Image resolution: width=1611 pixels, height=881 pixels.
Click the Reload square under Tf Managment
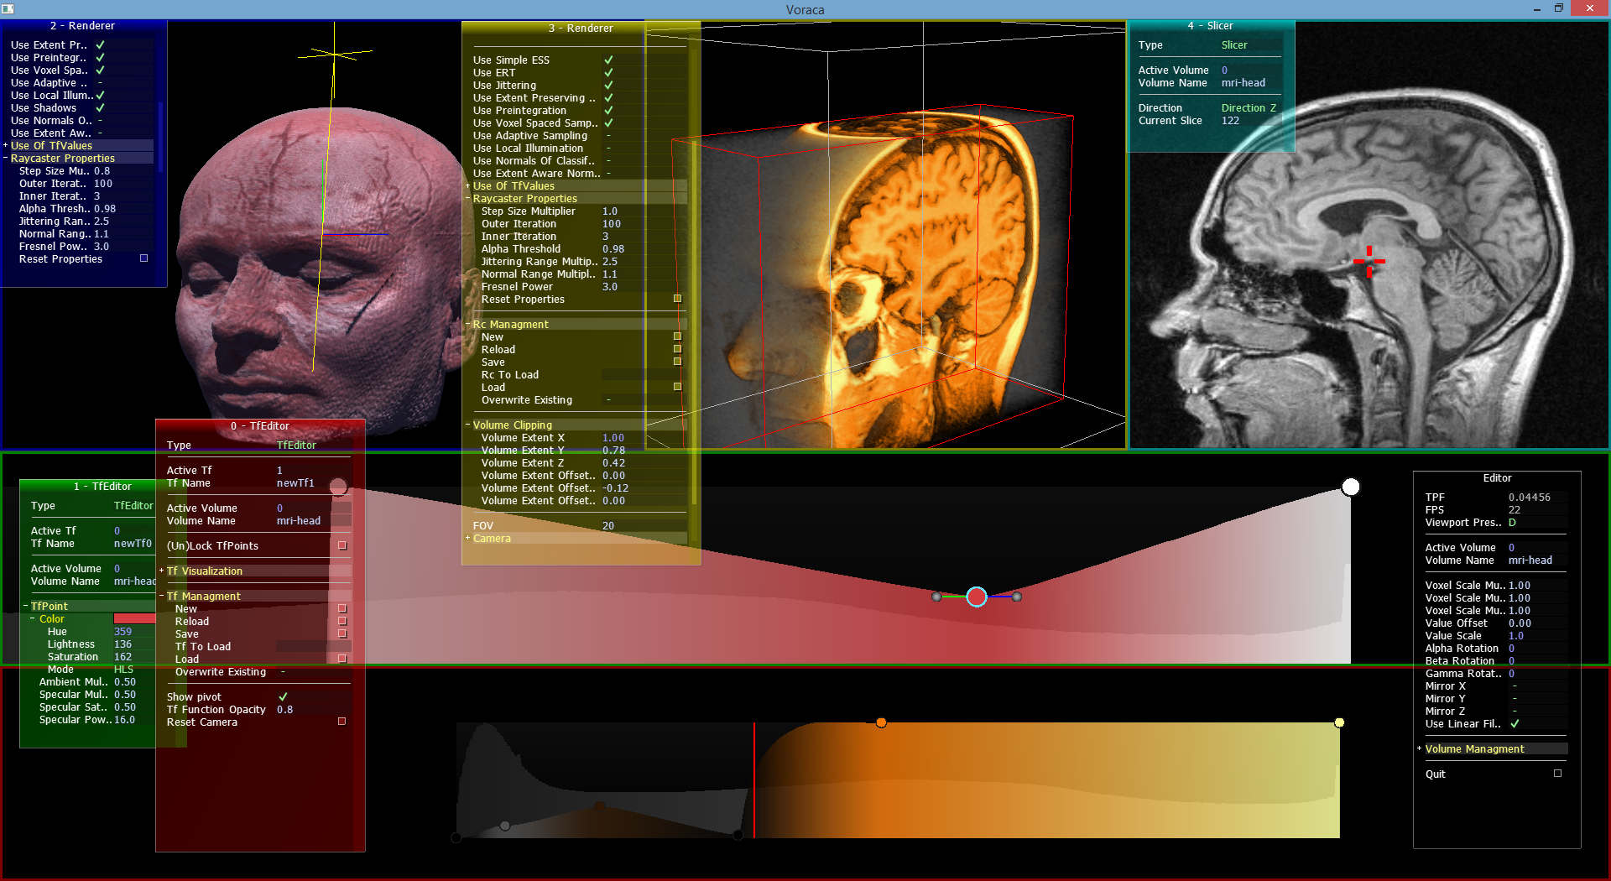[341, 621]
